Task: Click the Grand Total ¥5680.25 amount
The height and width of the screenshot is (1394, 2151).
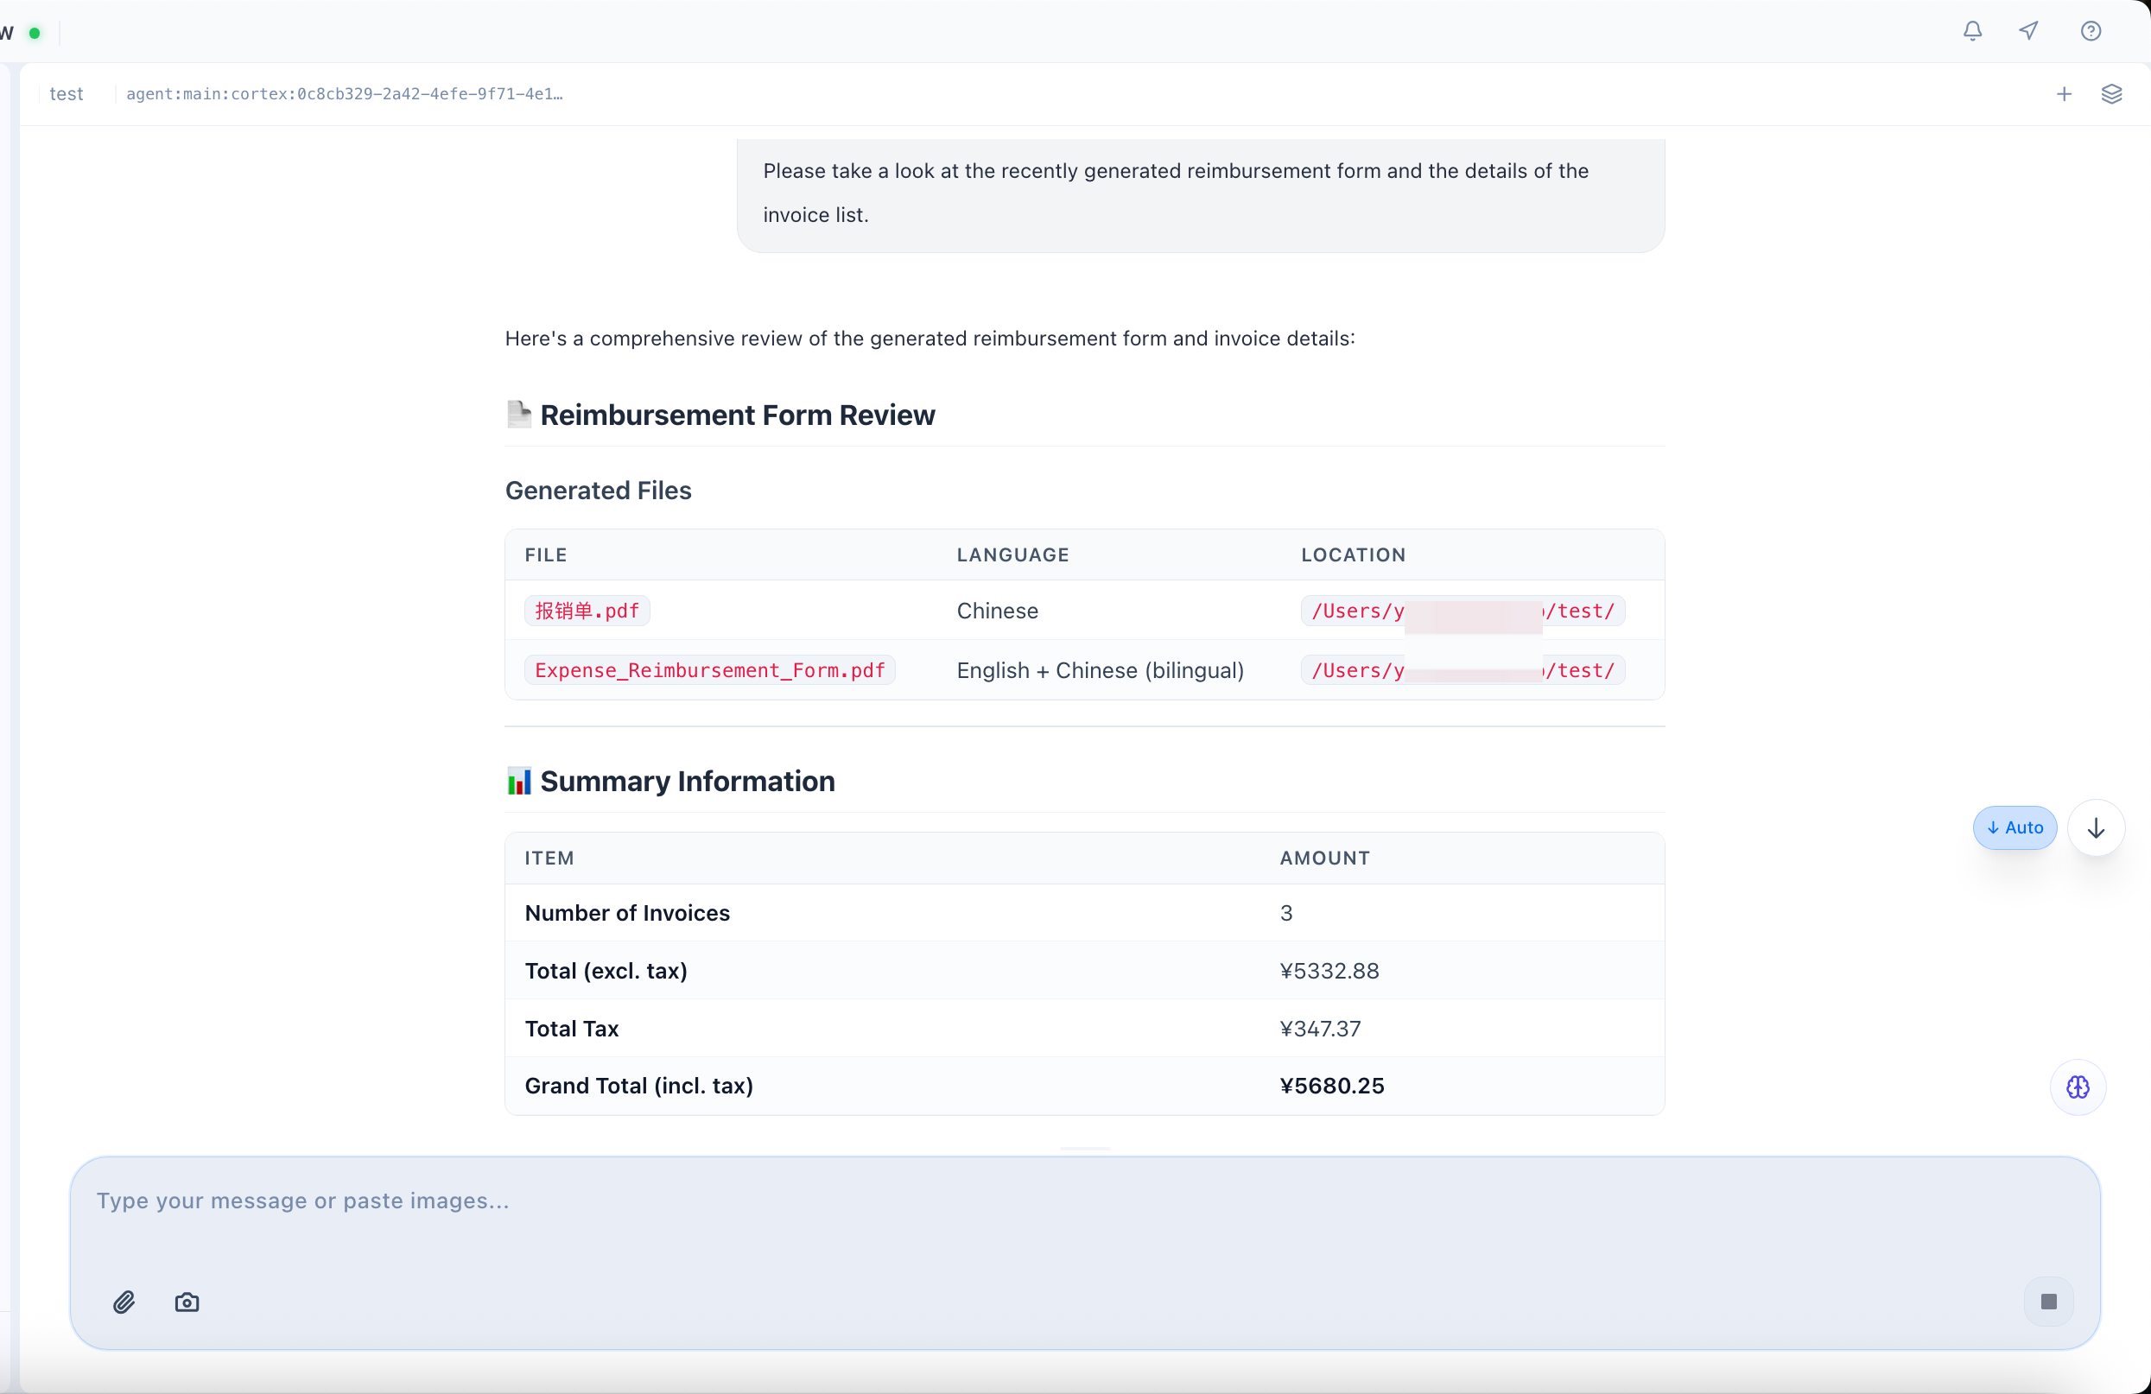Action: [1331, 1086]
